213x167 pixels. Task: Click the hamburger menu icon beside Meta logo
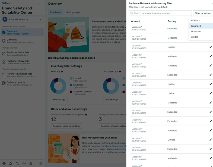(x=40, y=3)
